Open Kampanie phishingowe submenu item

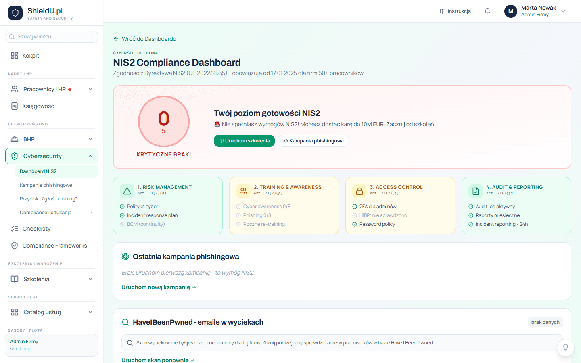56,185
